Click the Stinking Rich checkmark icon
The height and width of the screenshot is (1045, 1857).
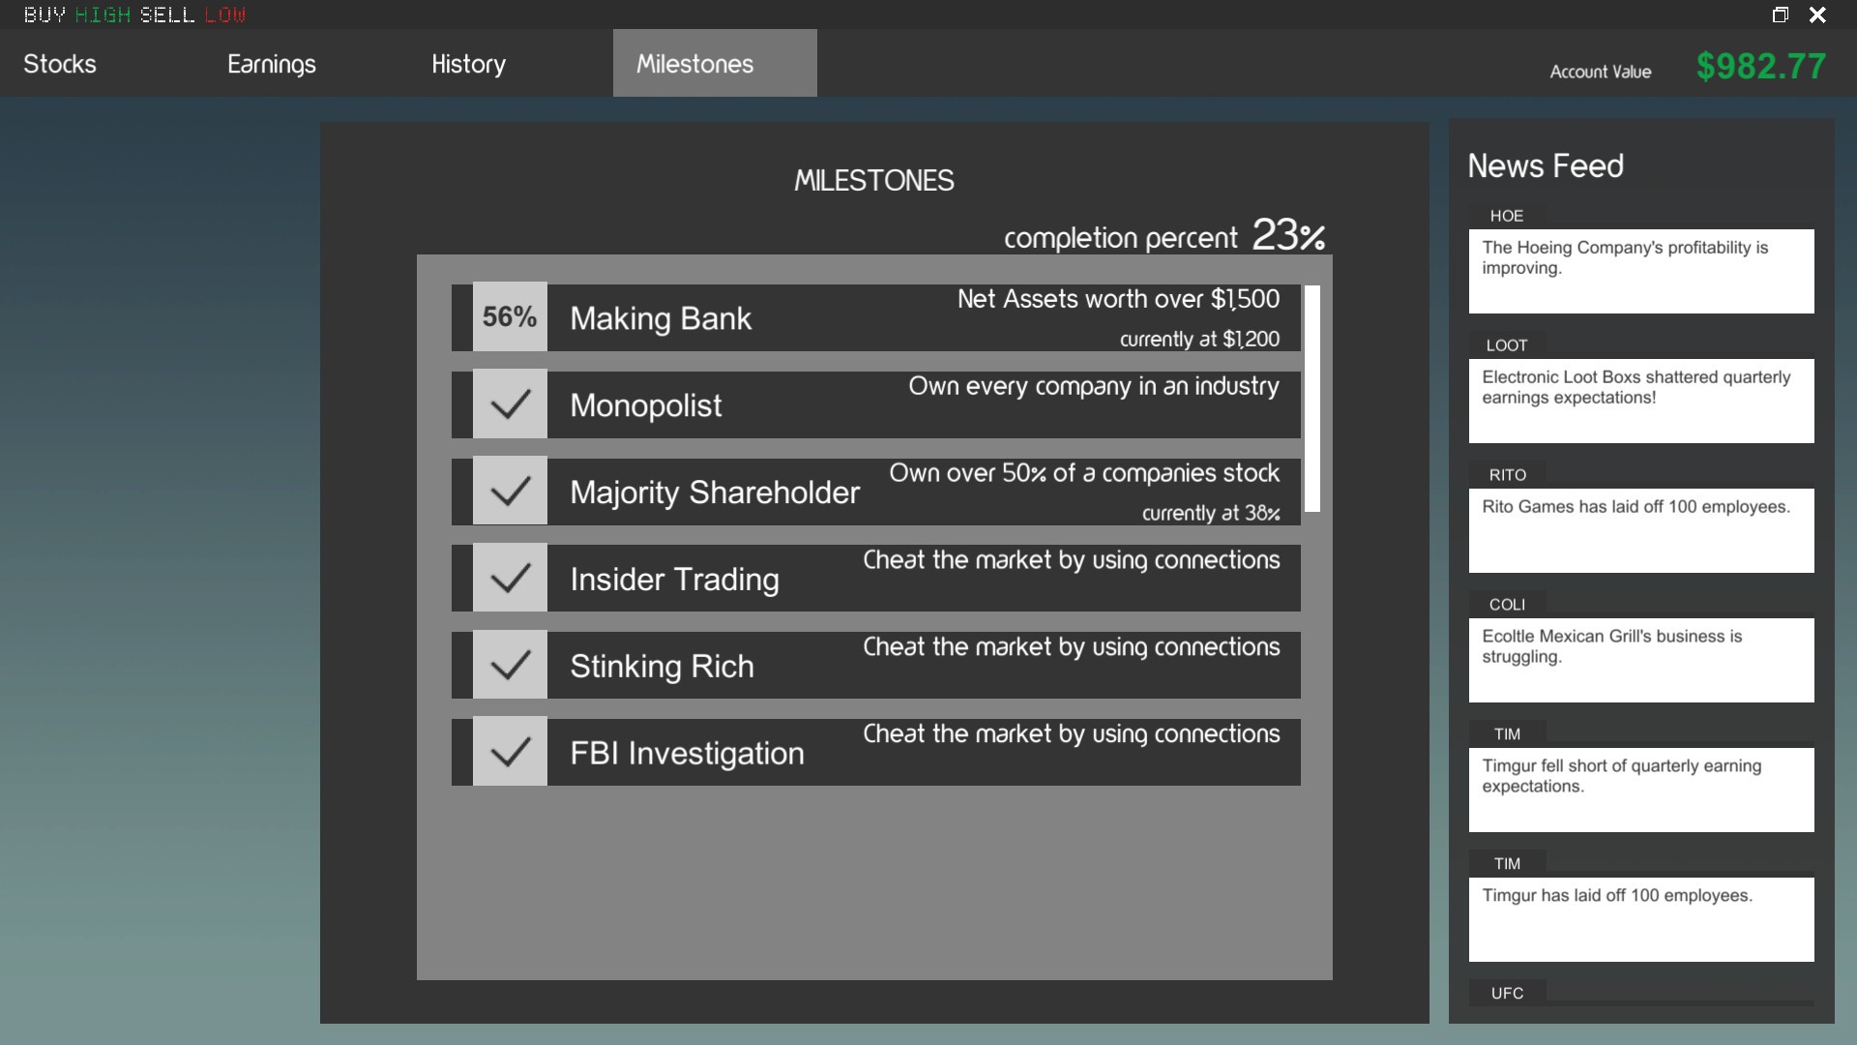510,666
